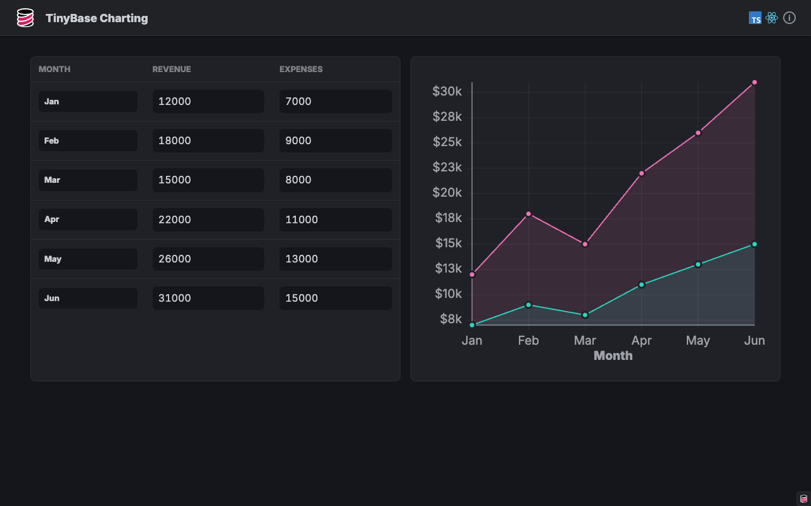Edit the Jun month name field
The image size is (811, 506).
click(x=88, y=298)
